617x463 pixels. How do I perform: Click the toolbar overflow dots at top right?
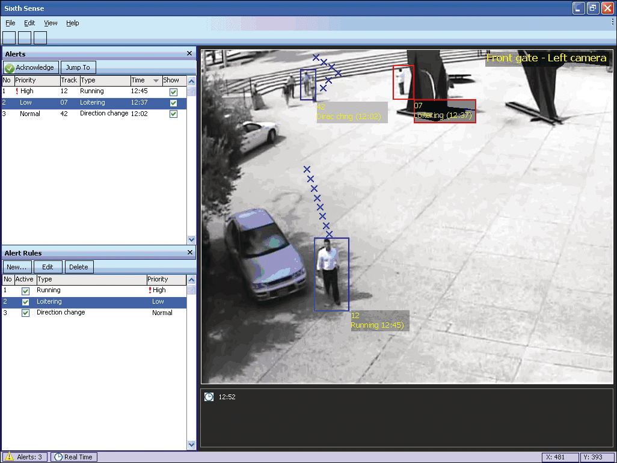coord(612,21)
